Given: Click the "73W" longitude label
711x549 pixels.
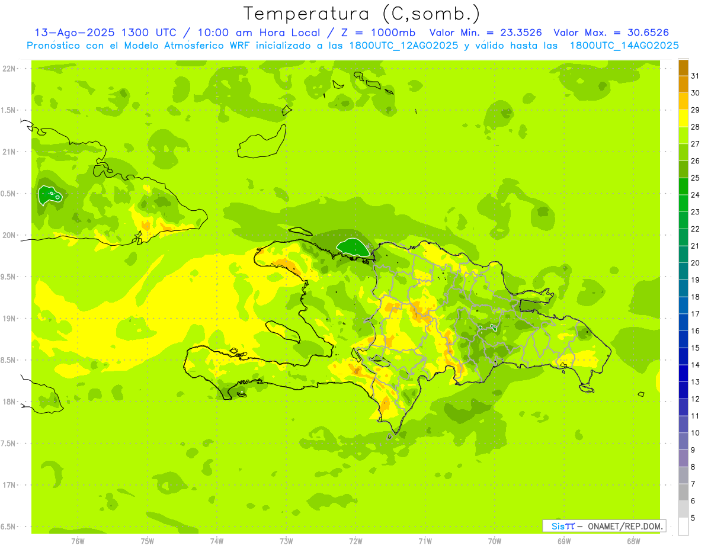Looking at the screenshot, I should pyautogui.click(x=286, y=541).
